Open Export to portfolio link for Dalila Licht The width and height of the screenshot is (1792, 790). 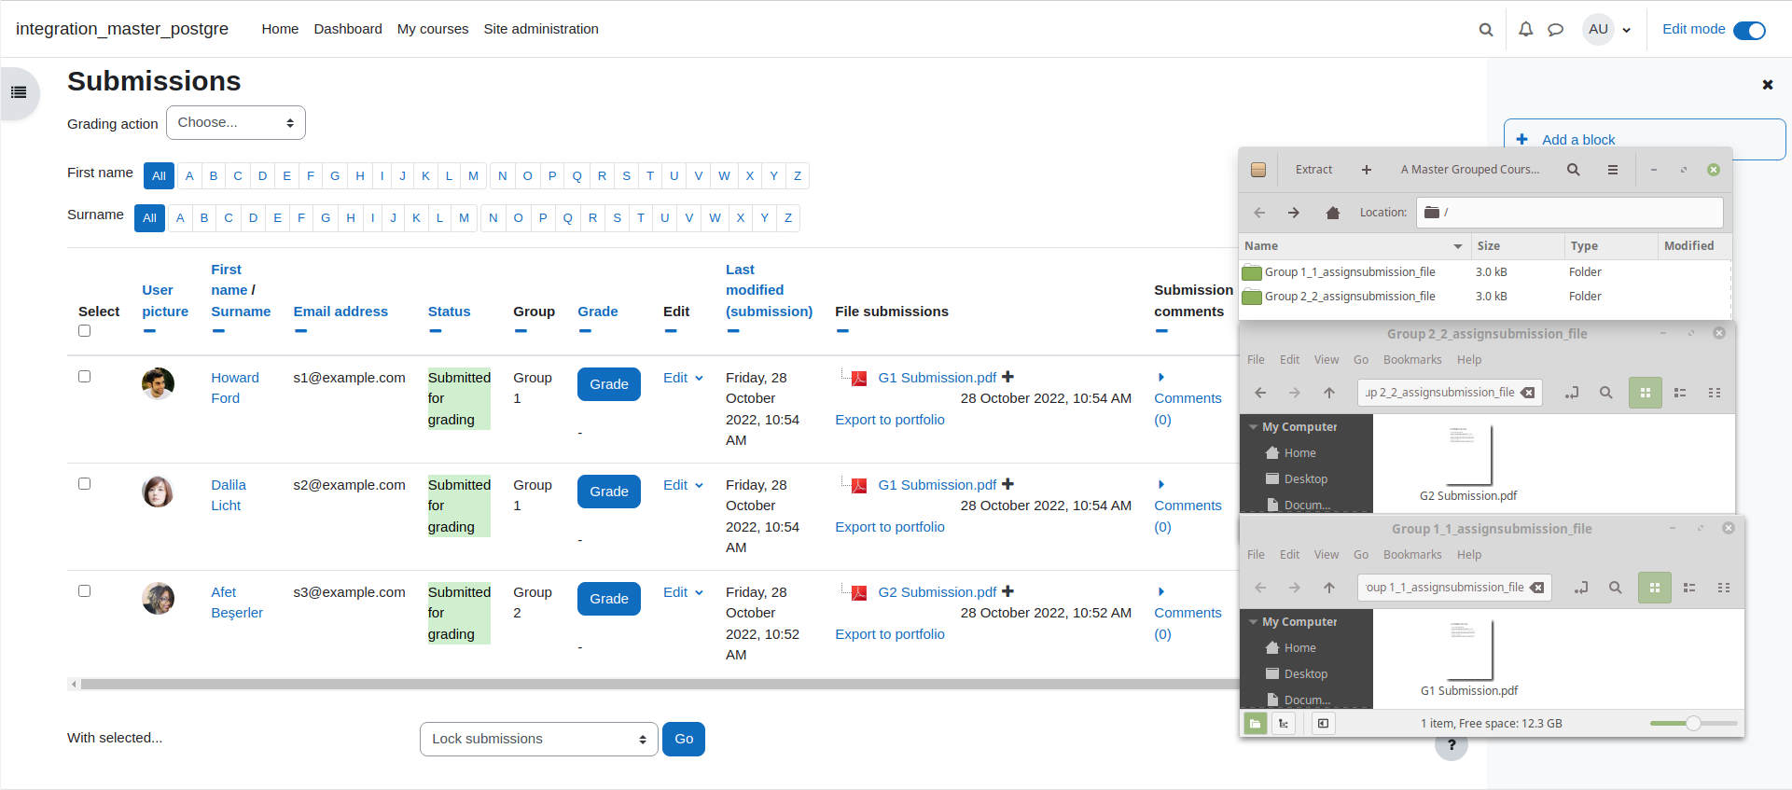pos(890,527)
